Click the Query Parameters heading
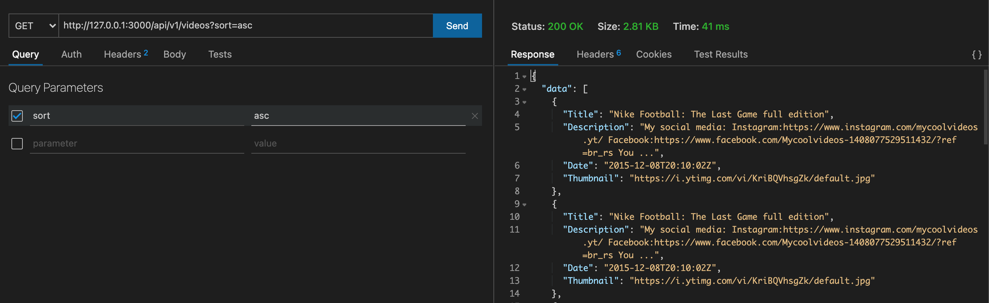 [x=56, y=88]
